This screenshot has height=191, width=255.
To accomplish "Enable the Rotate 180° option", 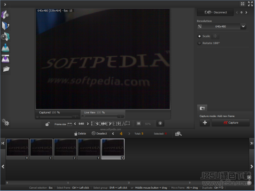I will (199, 43).
